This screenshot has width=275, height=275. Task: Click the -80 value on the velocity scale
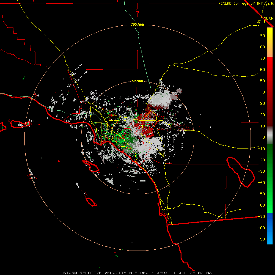[261, 228]
